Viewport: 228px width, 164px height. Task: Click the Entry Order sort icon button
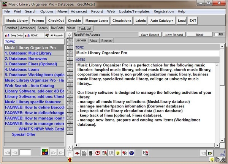pyautogui.click(x=13, y=35)
